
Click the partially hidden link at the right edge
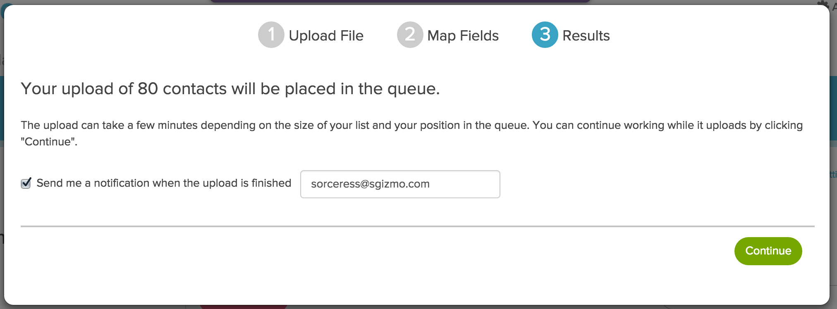coord(833,175)
